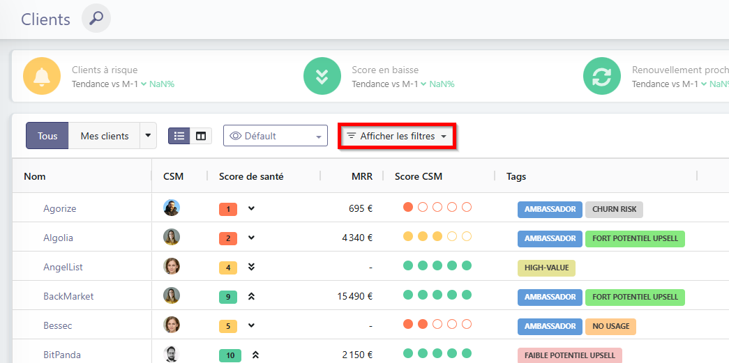Image resolution: width=729 pixels, height=363 pixels.
Task: Sort by the Tags column header
Action: [x=516, y=176]
